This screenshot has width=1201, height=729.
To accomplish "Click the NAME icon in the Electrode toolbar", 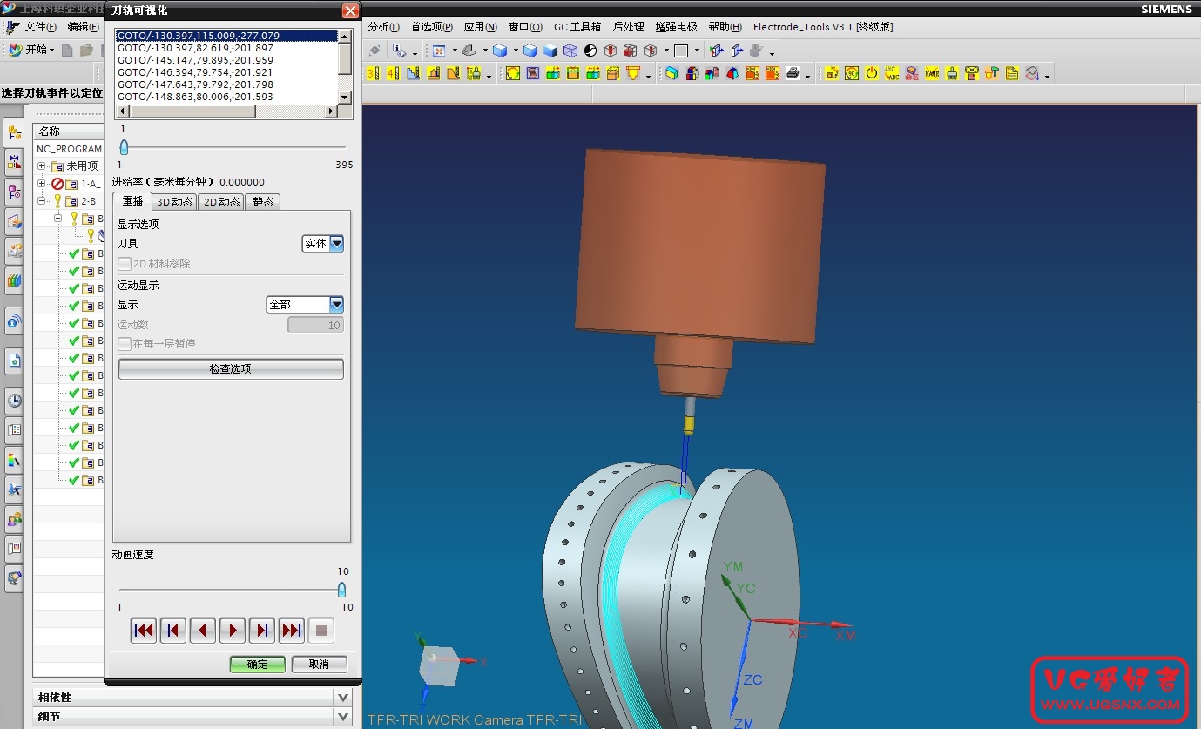I will coord(932,74).
